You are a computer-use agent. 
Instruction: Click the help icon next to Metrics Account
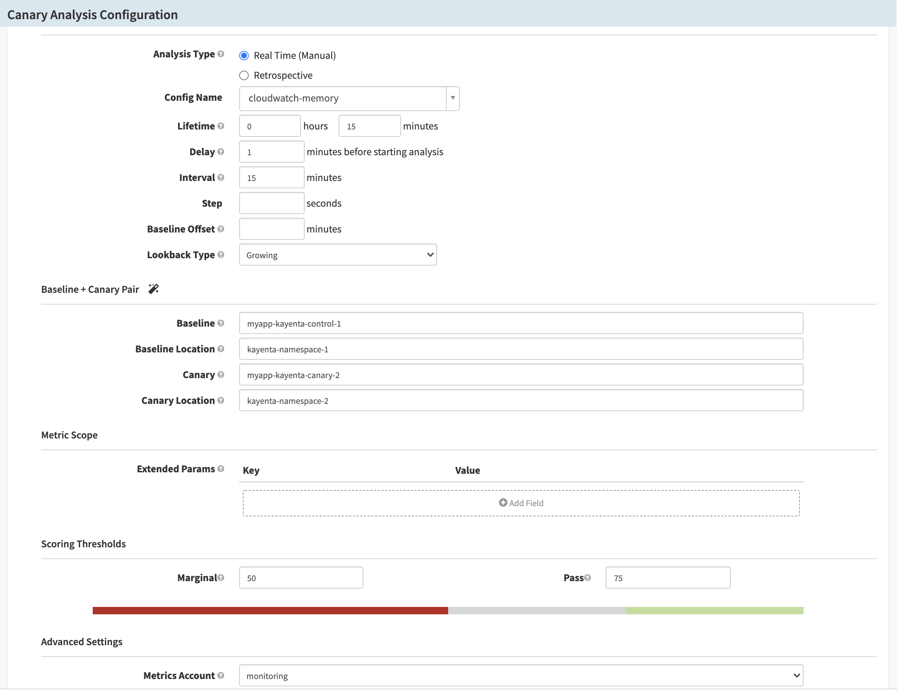pyautogui.click(x=221, y=675)
